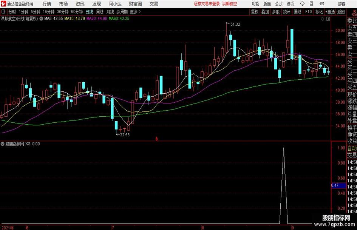Click the 32.55 low price marker
Screen dimensions: 357x230
pos(125,135)
